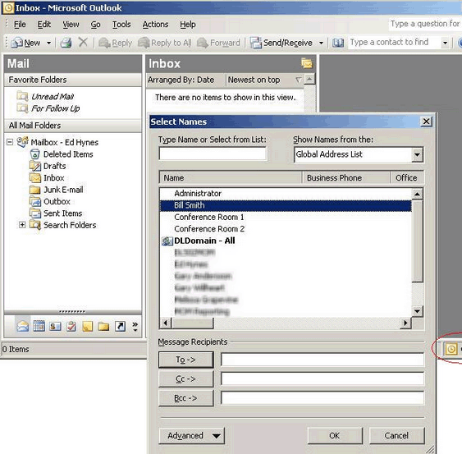462x454 pixels.
Task: Click the Delete X toolbar icon
Action: 83,43
